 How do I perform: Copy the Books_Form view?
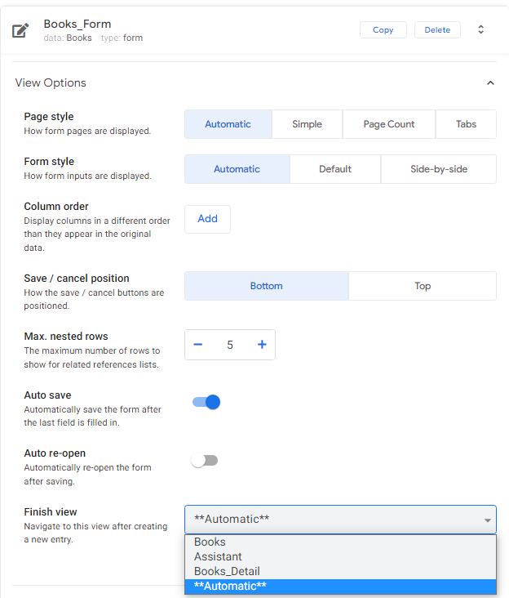pos(383,29)
